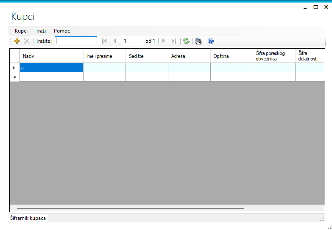Jump to last record in navigator
Image resolution: width=332 pixels, height=230 pixels.
[x=174, y=41]
